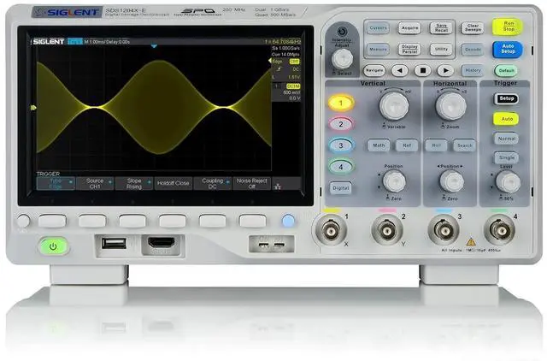The height and width of the screenshot is (361, 547).
Task: Push the horizontal Position knob to zero
Action: [451, 181]
